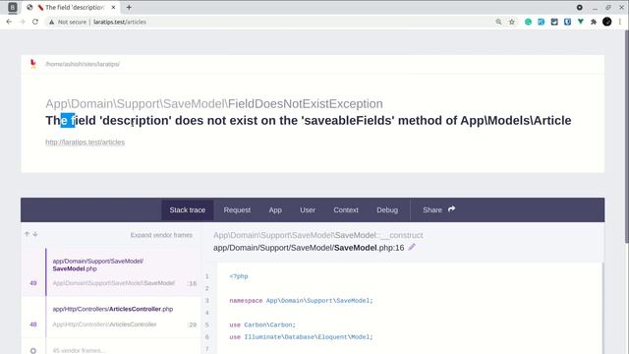Switch to the Request tab
The image size is (629, 354).
(237, 209)
